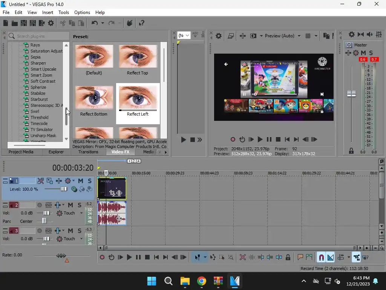Toggle loop playback in preview transport
This screenshot has height=290, width=386.
coord(242,139)
